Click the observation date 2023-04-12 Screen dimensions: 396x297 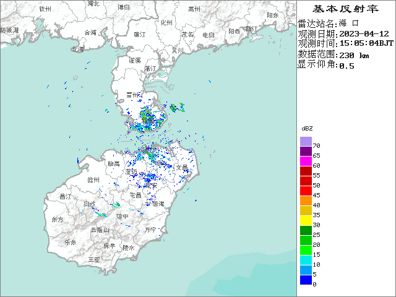click(364, 33)
